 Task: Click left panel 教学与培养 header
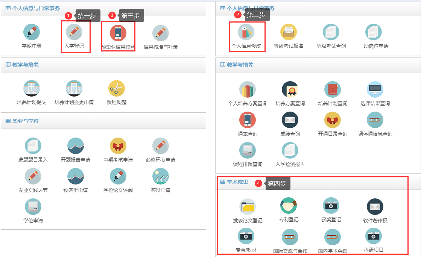click(26, 65)
